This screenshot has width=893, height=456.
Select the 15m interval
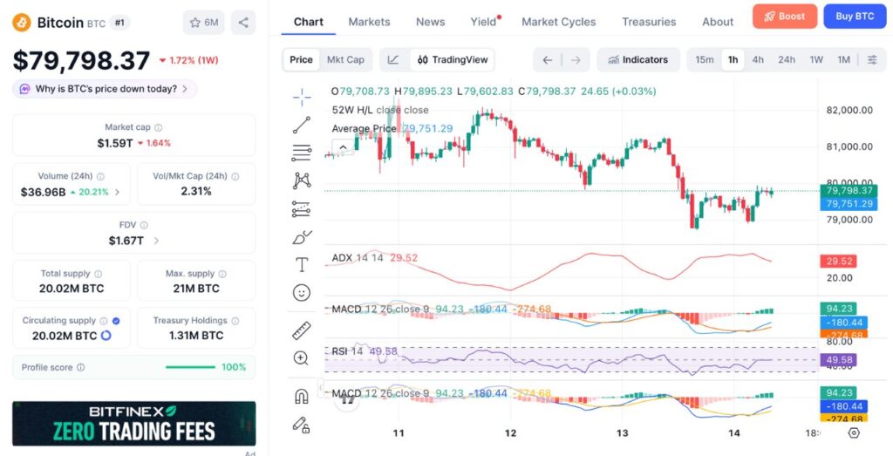tap(705, 60)
